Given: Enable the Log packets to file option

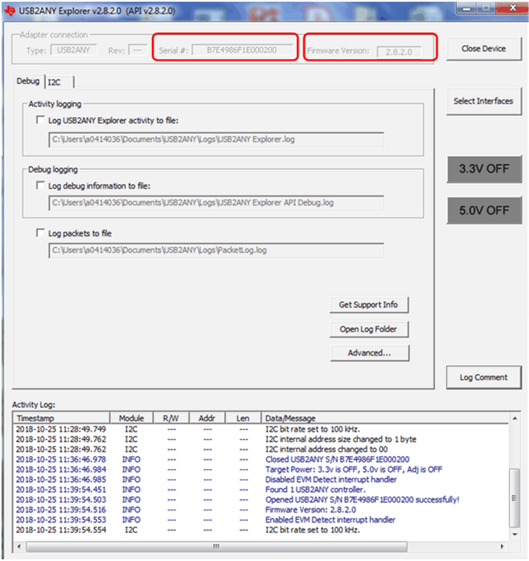Looking at the screenshot, I should point(40,233).
